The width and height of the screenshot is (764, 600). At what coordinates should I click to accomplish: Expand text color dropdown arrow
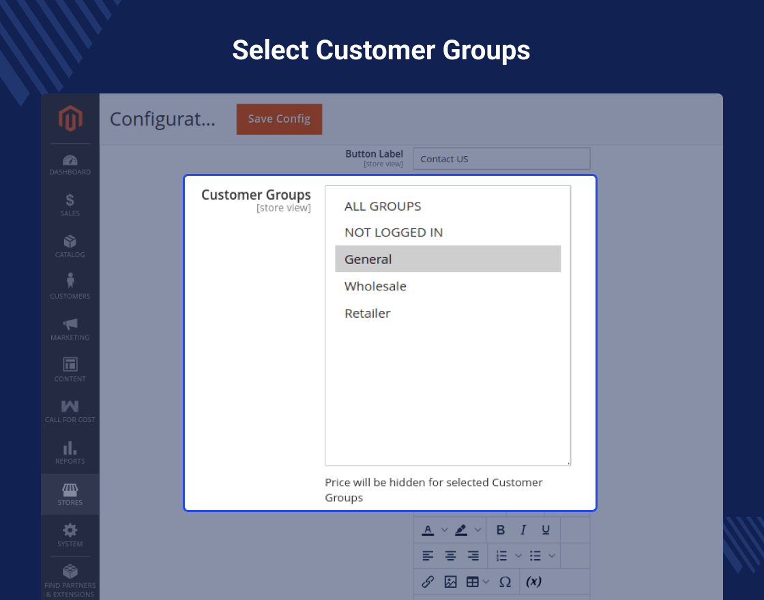(x=444, y=530)
